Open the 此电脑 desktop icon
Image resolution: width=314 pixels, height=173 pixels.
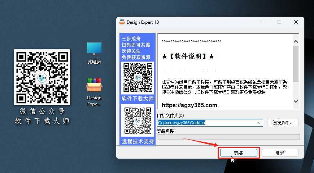click(94, 53)
